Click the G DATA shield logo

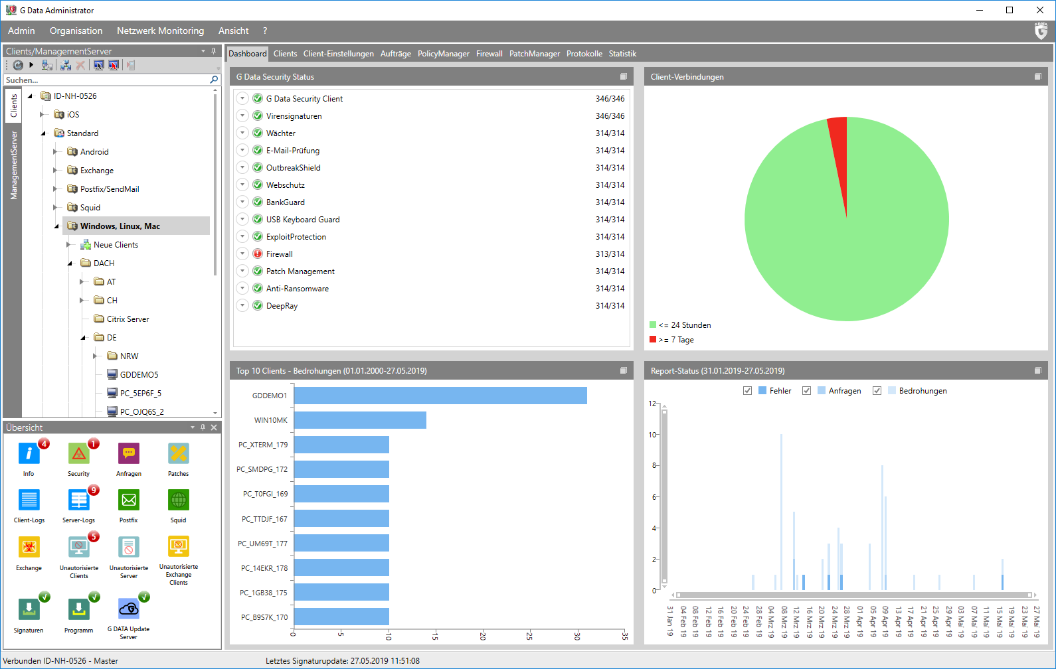click(x=1041, y=31)
